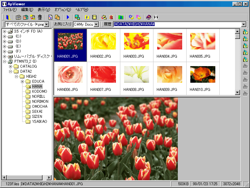Select the HAN003.JPG thumbnail

click(137, 45)
